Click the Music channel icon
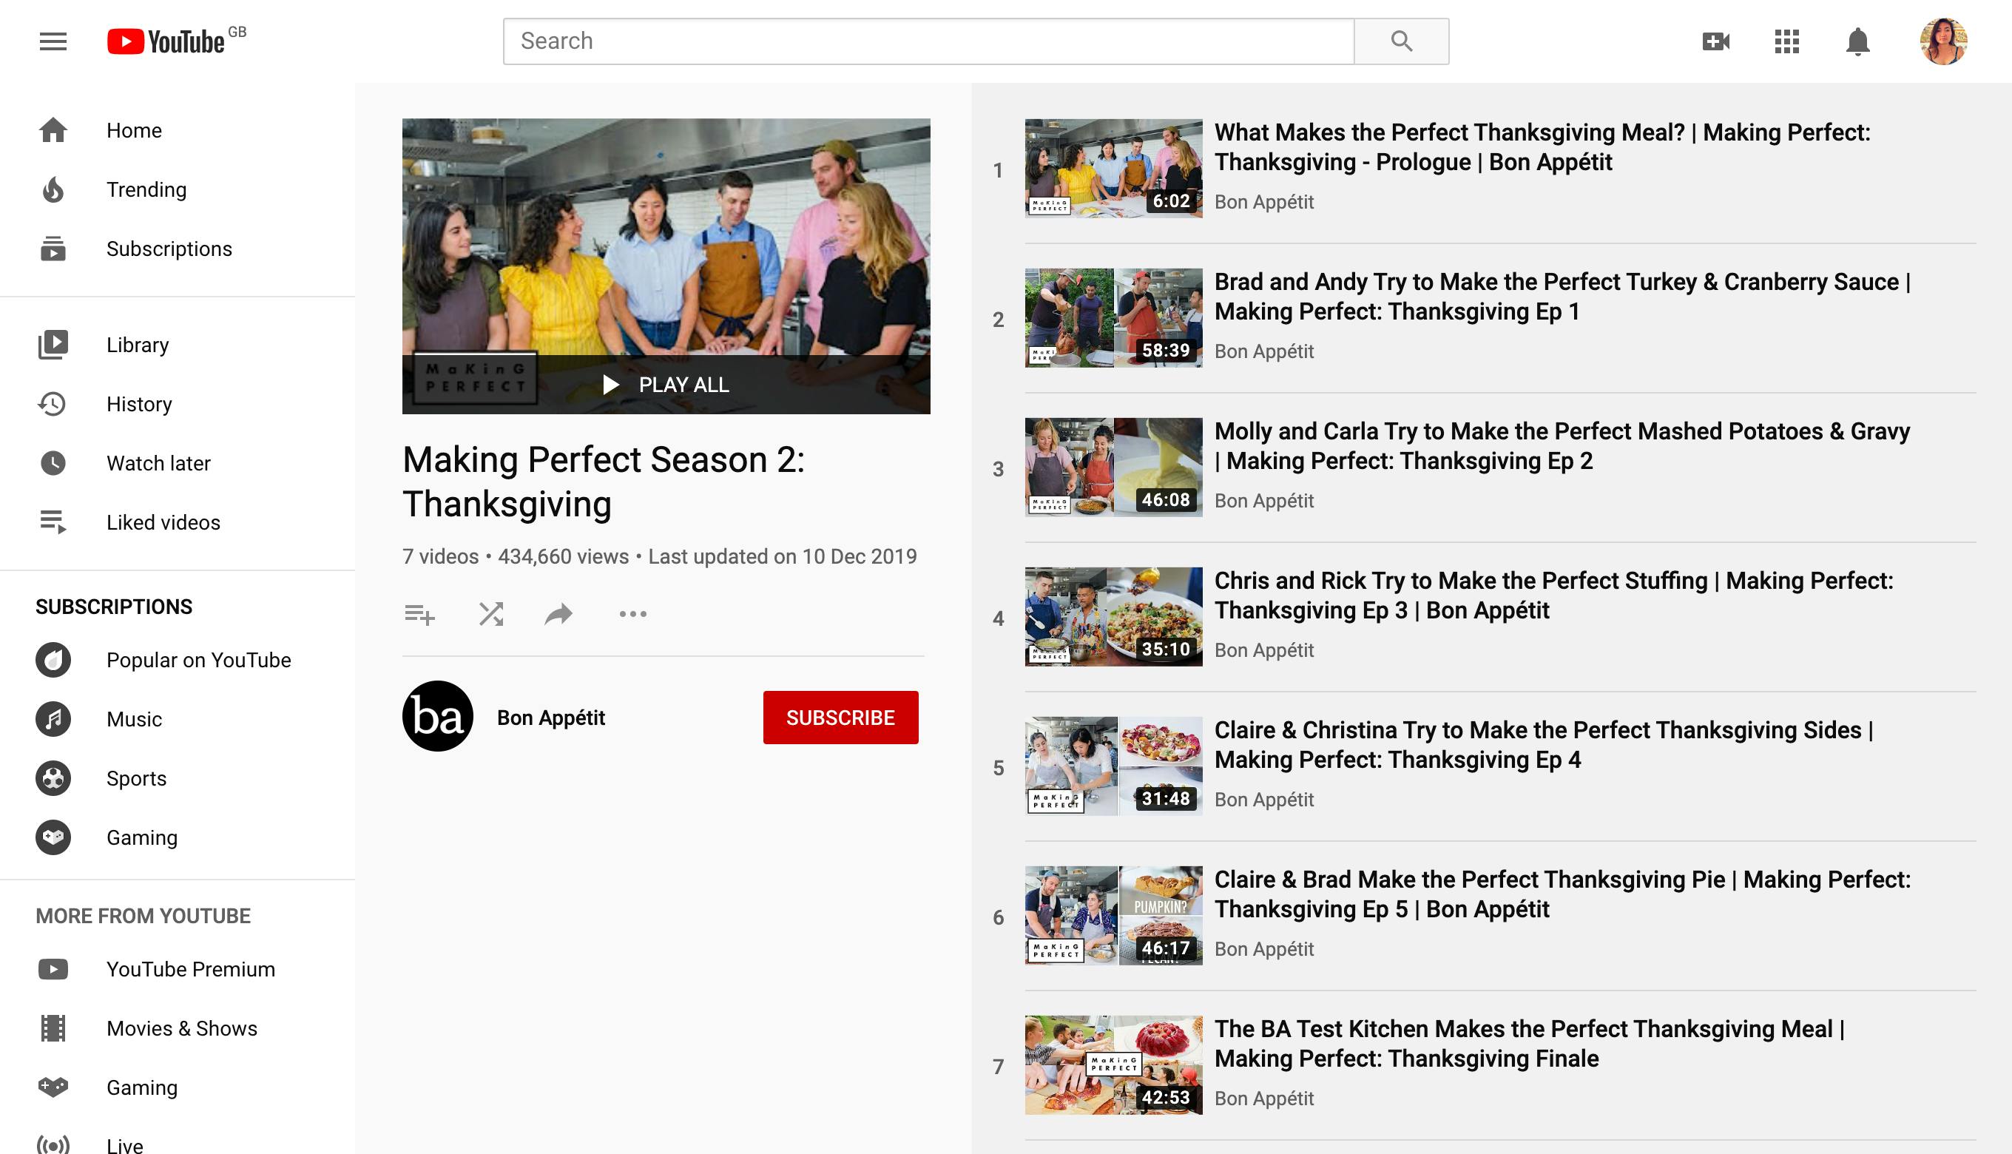The width and height of the screenshot is (2012, 1154). pyautogui.click(x=53, y=719)
